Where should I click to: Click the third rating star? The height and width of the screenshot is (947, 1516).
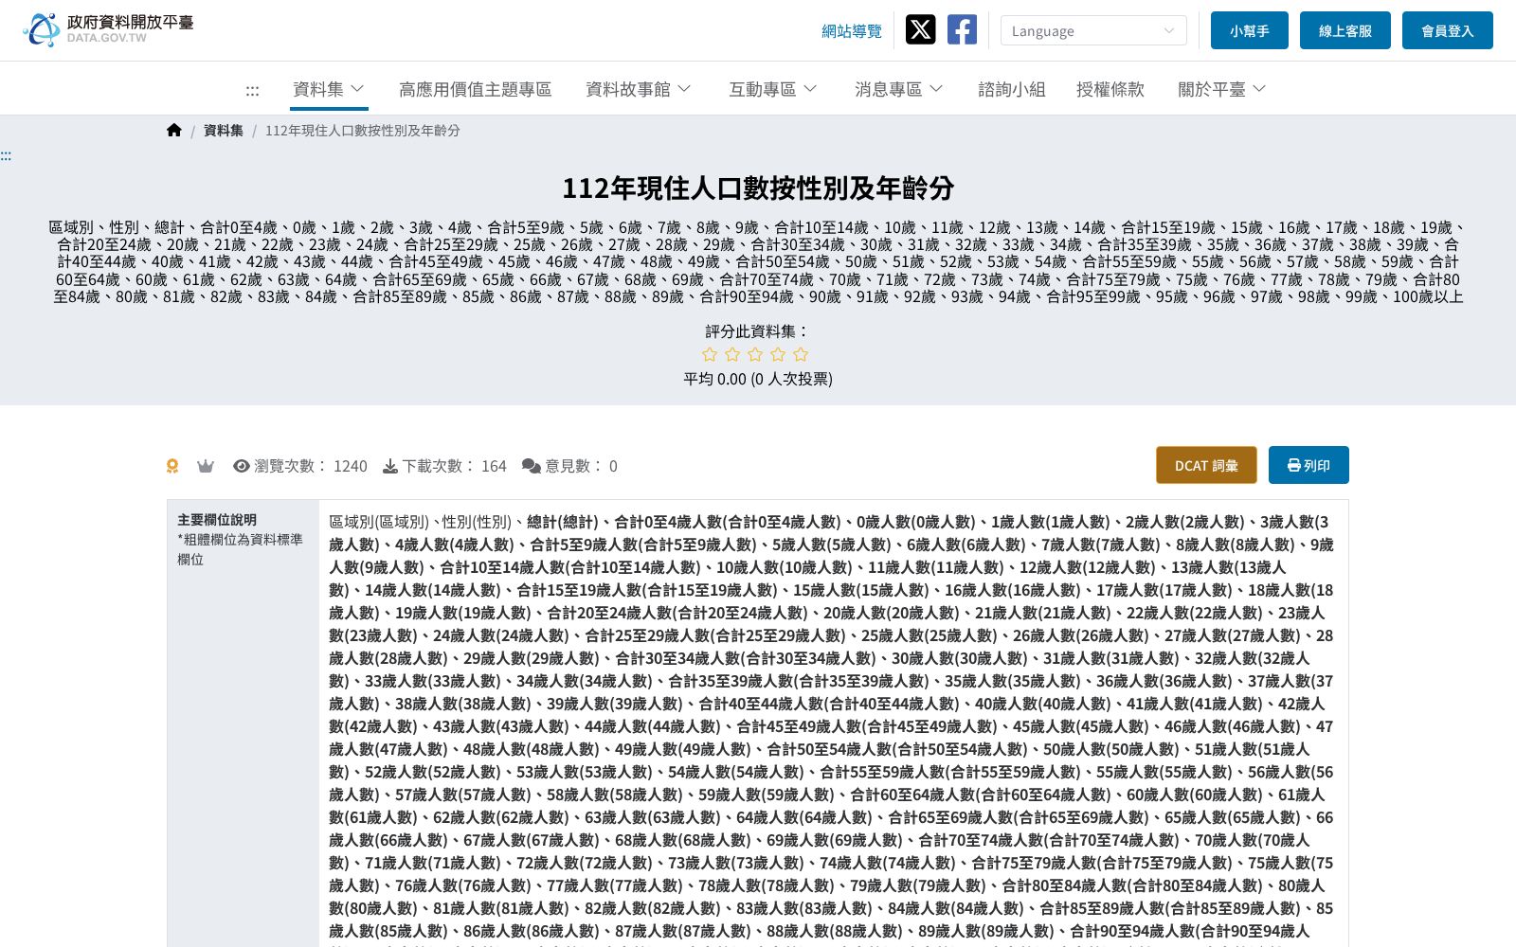tap(755, 354)
